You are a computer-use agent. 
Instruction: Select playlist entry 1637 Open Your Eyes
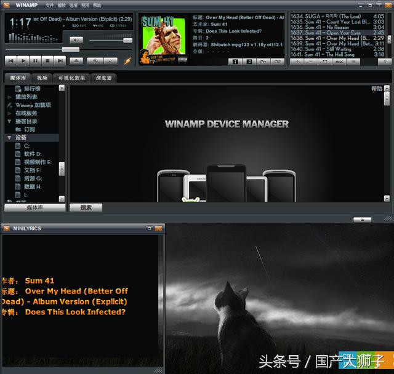pyautogui.click(x=337, y=33)
